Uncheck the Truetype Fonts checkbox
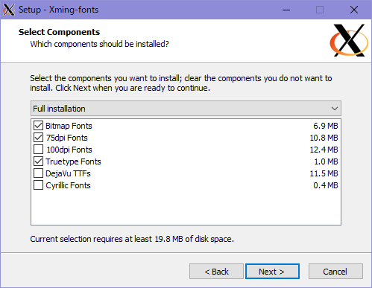The image size is (372, 288). [x=38, y=161]
